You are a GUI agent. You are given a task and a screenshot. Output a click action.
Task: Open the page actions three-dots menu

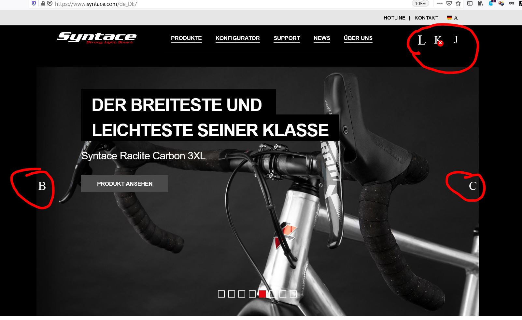440,4
